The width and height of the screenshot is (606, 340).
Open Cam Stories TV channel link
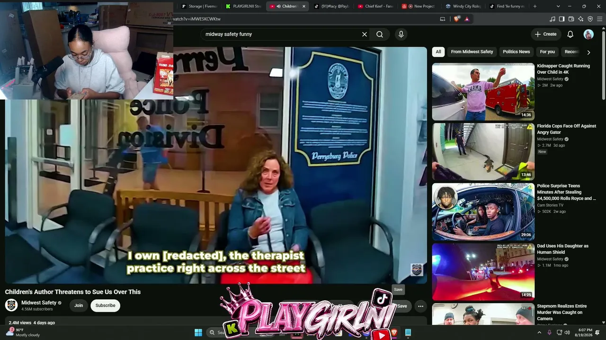tap(550, 205)
